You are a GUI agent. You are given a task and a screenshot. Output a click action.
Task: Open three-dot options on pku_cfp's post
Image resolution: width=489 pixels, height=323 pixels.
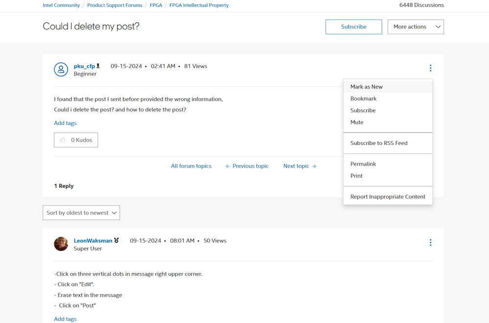(430, 68)
